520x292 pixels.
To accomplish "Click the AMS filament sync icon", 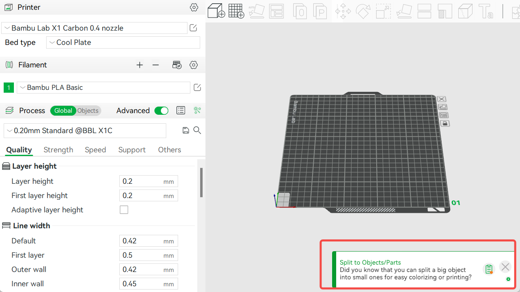I will point(177,65).
